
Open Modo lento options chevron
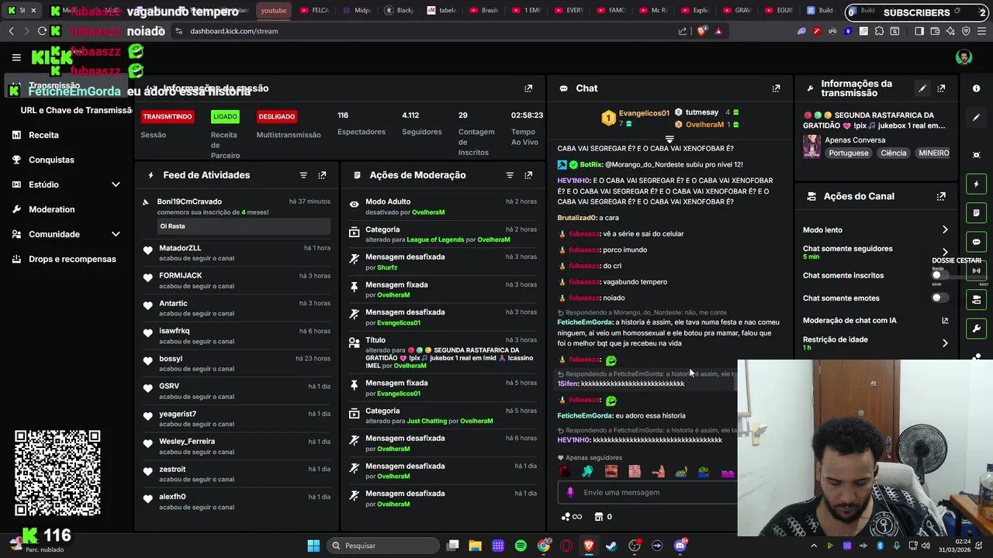[945, 229]
